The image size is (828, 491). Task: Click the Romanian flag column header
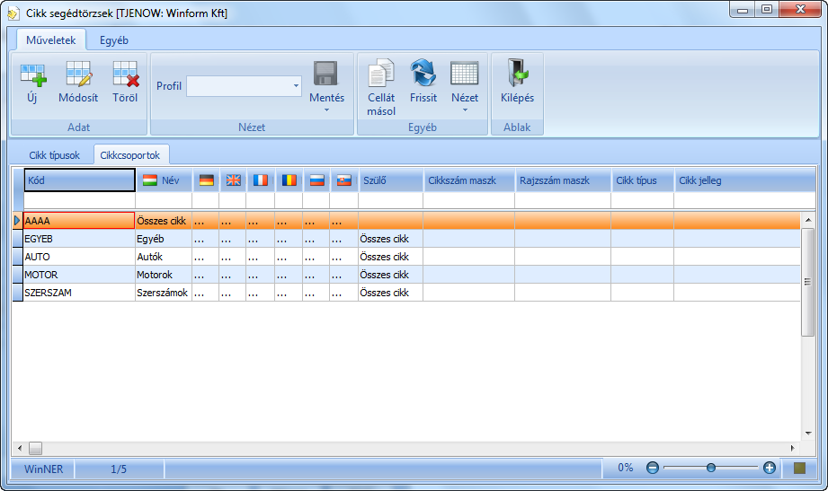click(289, 180)
